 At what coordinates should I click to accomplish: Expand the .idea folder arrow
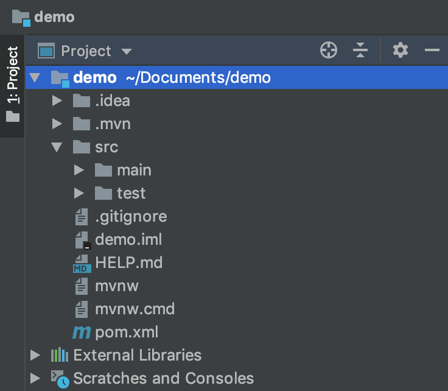(x=57, y=101)
